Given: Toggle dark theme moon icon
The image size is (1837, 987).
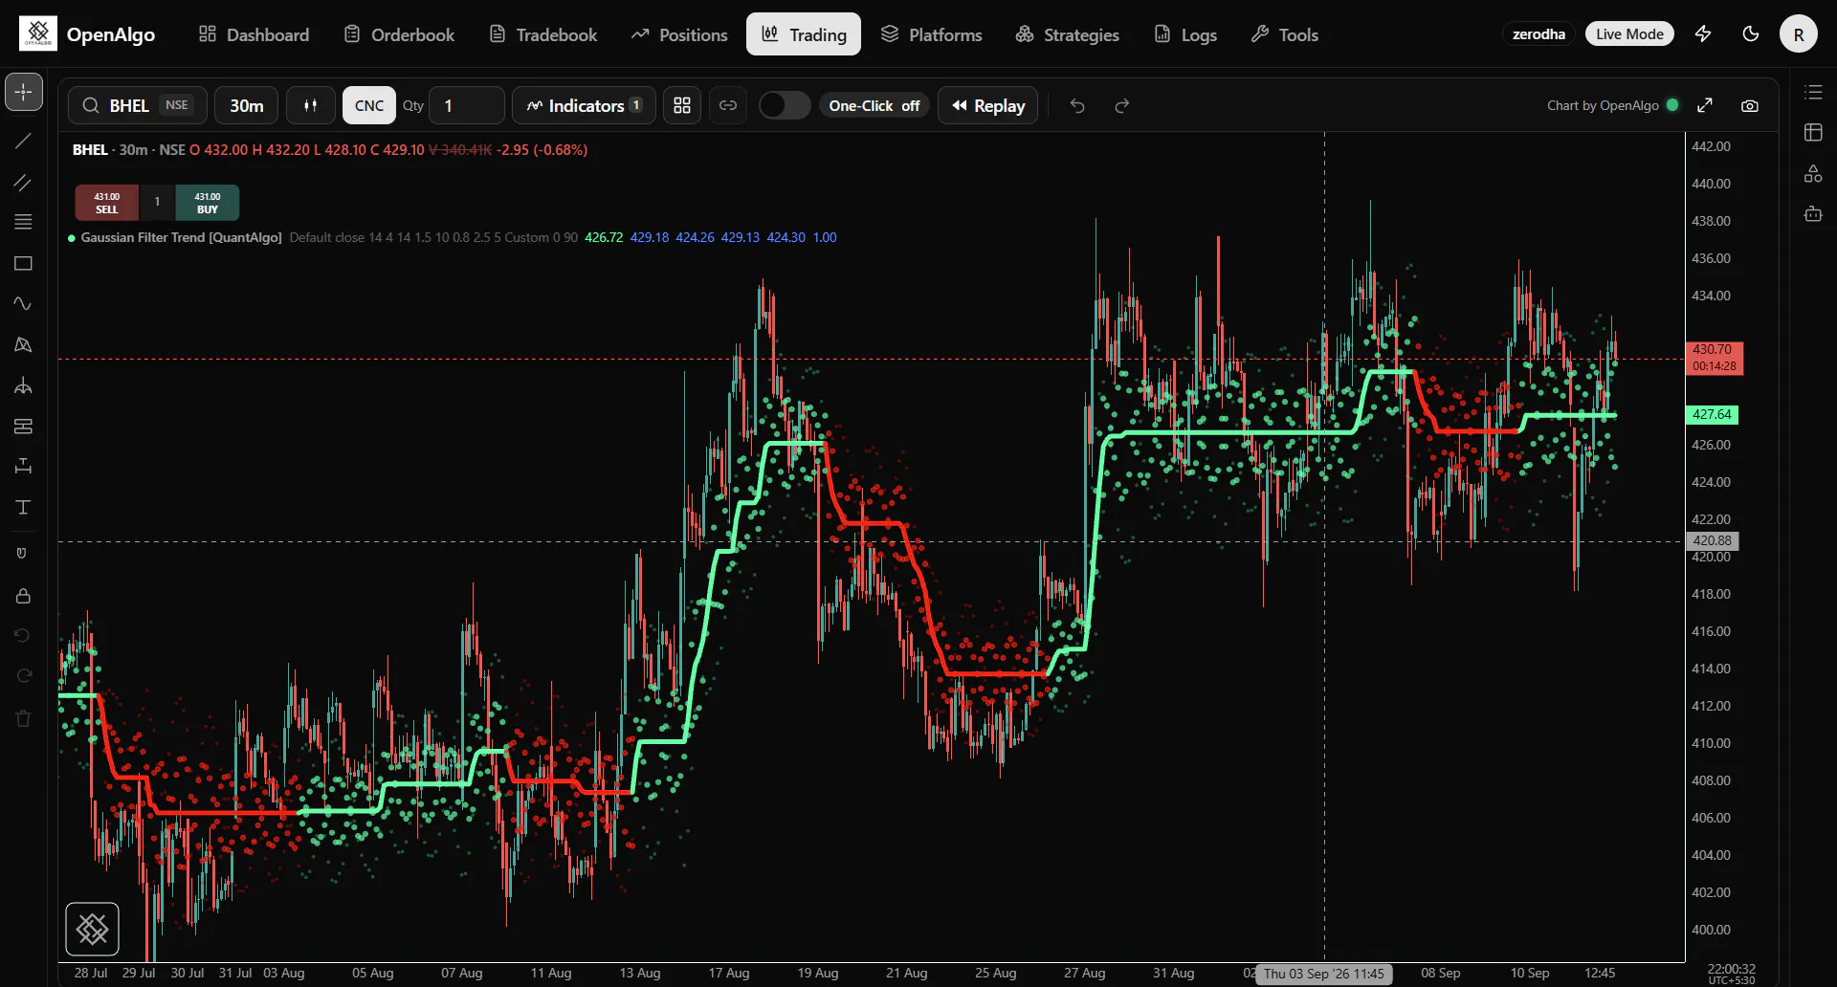Looking at the screenshot, I should tap(1751, 33).
